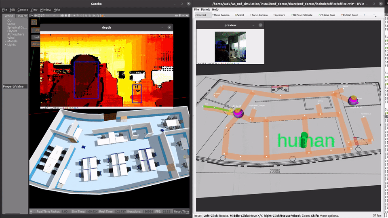This screenshot has width=388, height=218.
Task: Click the Align tool in Gazebo toolbar
Action: tap(94, 15)
